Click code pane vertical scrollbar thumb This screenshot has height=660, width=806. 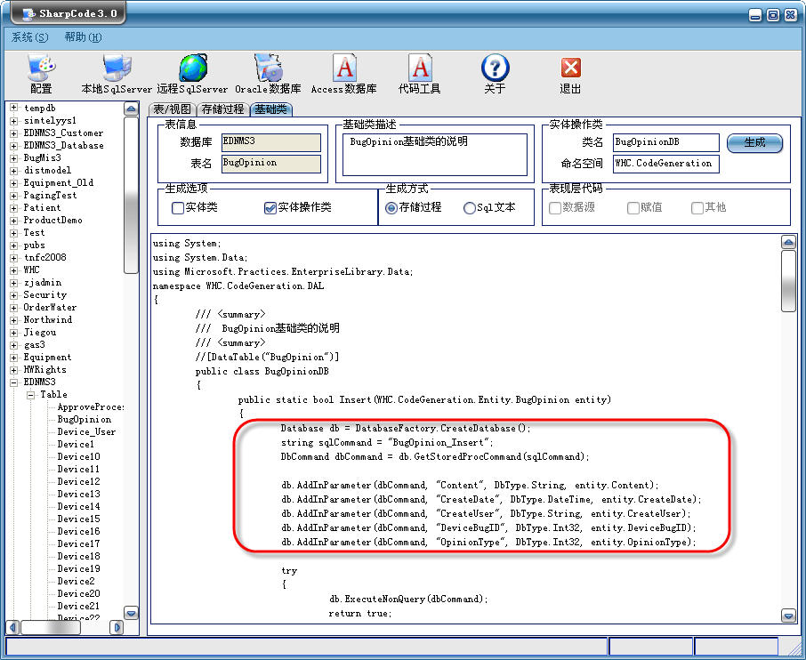[788, 281]
